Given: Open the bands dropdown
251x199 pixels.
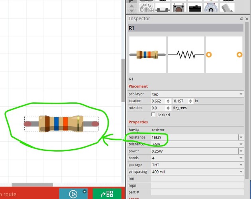Looking at the screenshot, I should (241, 158).
